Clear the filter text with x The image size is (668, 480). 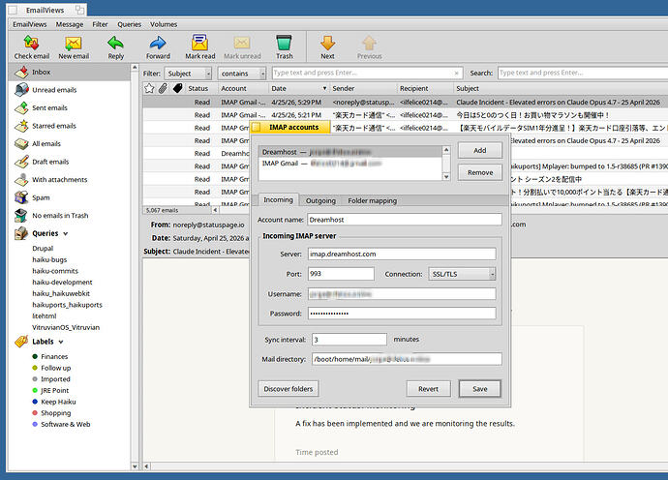[x=456, y=74]
